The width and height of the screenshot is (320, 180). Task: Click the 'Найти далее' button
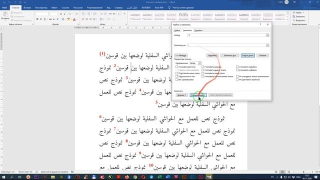[248, 55]
